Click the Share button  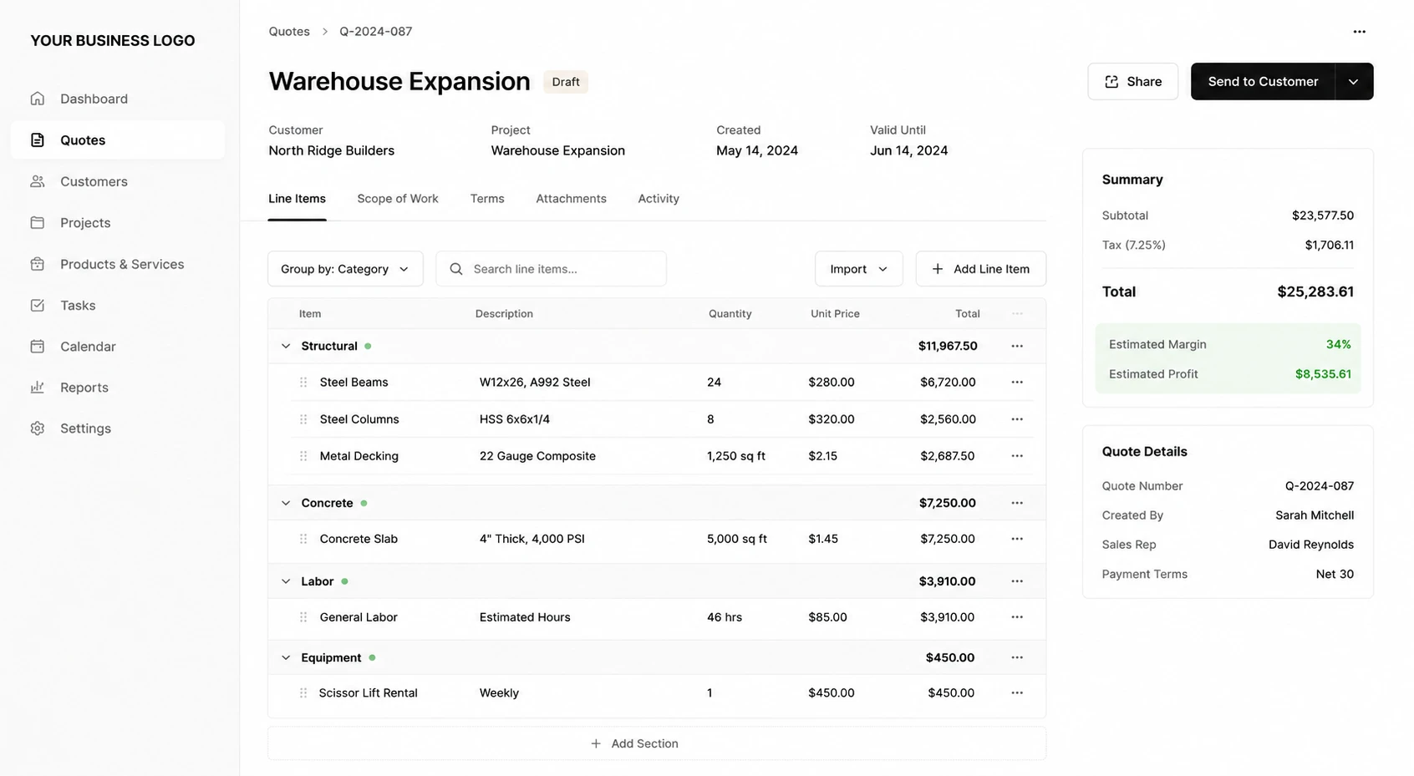pyautogui.click(x=1133, y=82)
